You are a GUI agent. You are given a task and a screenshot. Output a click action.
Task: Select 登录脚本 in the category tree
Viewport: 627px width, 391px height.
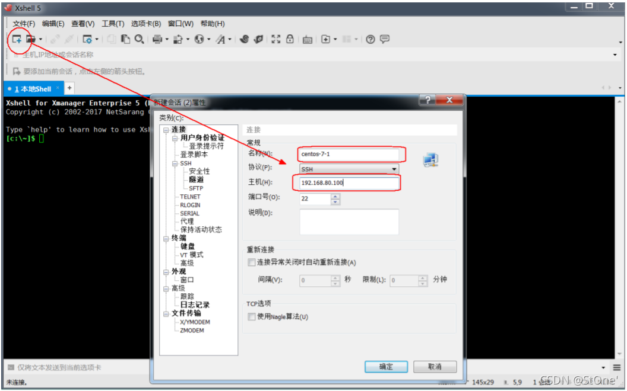tap(194, 155)
